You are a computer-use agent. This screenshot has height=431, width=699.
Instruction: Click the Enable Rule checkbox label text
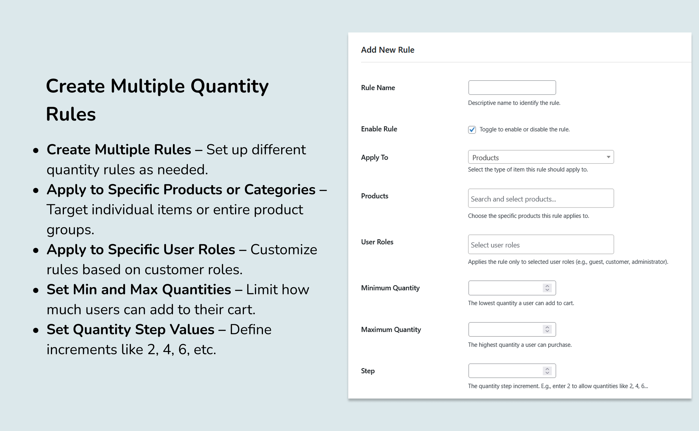523,129
